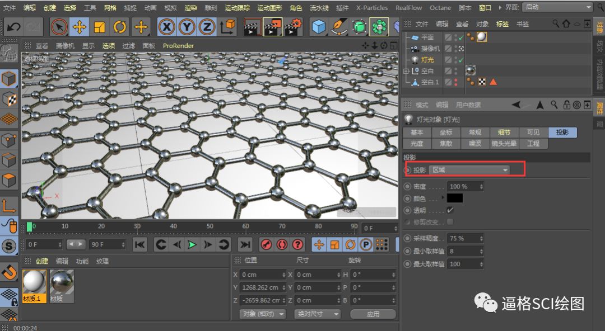The image size is (605, 331).
Task: Click the magnet tool icon
Action: tap(9, 272)
